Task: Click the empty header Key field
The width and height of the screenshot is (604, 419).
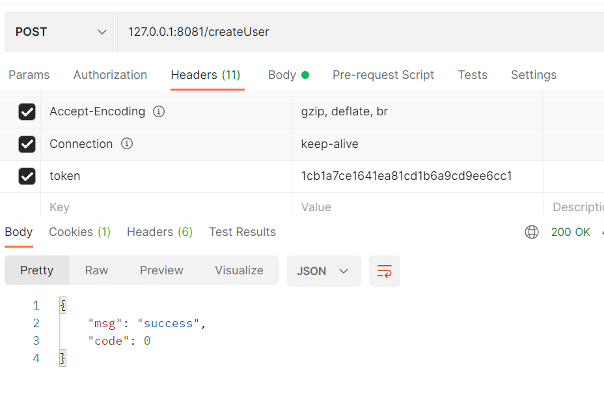Action: coord(166,207)
